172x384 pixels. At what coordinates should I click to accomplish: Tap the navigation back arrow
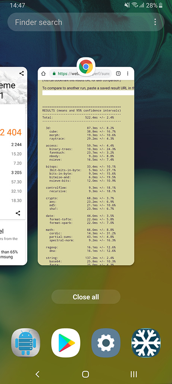(x=37, y=374)
